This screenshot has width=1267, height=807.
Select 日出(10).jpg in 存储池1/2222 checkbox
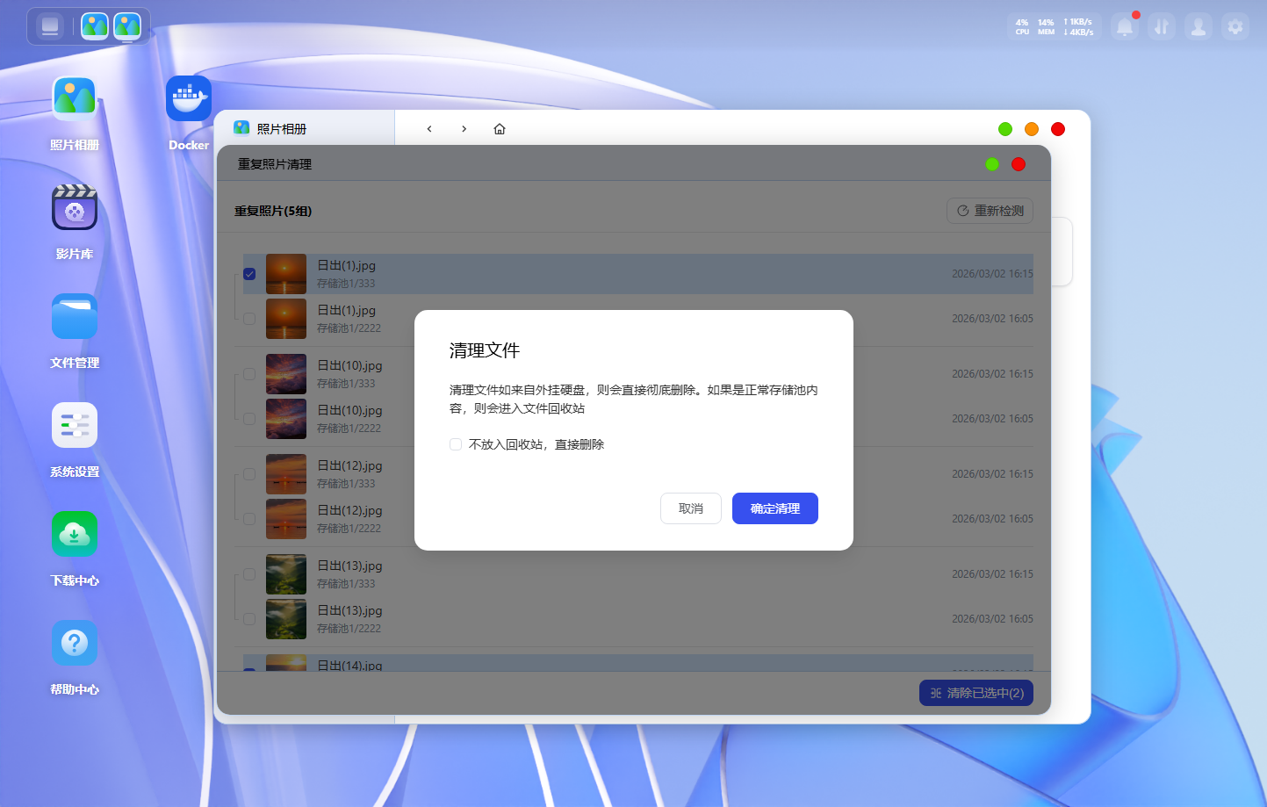[249, 419]
